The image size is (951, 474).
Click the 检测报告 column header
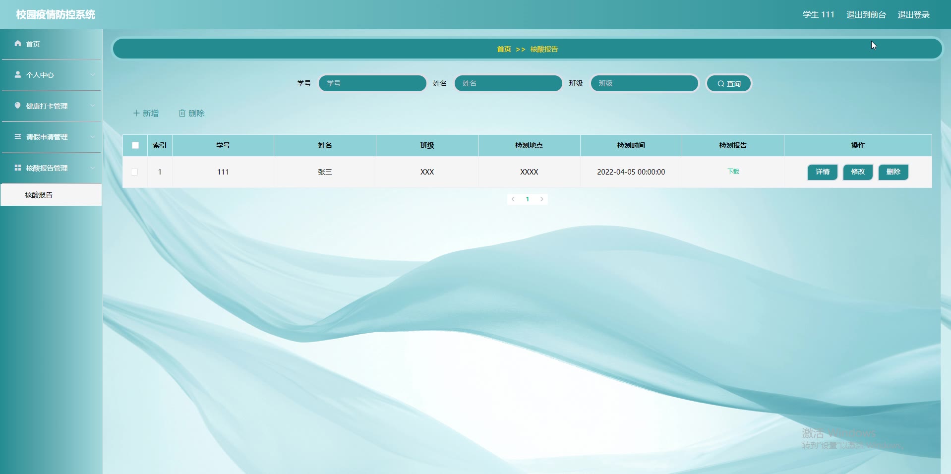coord(733,145)
